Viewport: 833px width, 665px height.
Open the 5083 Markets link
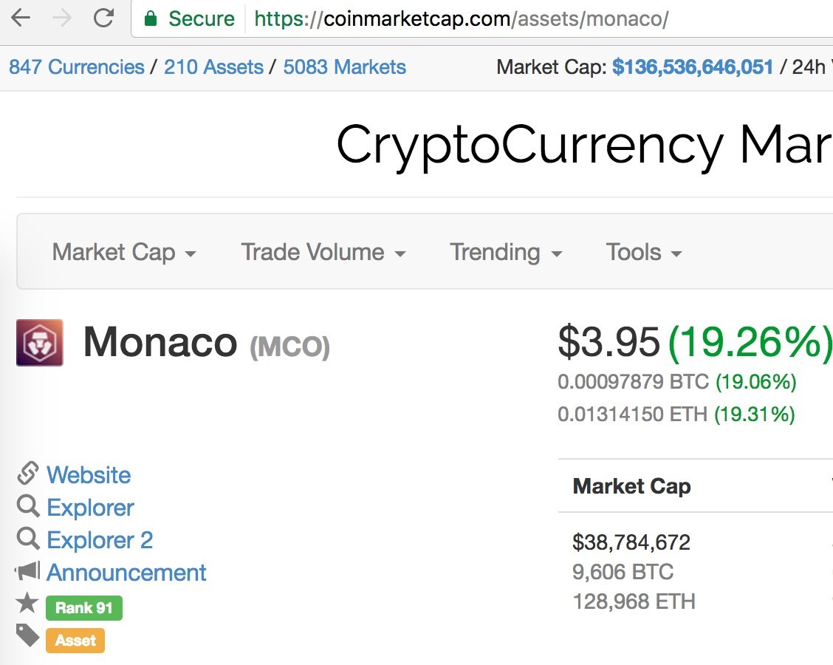coord(344,67)
